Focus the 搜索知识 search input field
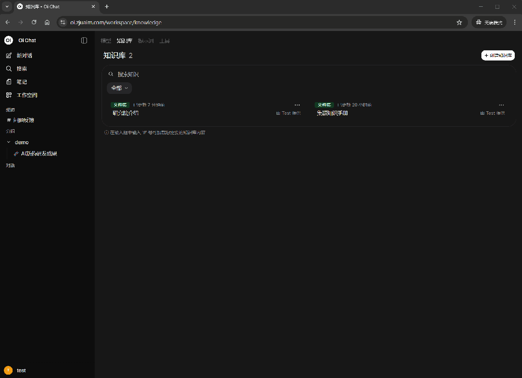The image size is (522, 378). (x=310, y=75)
